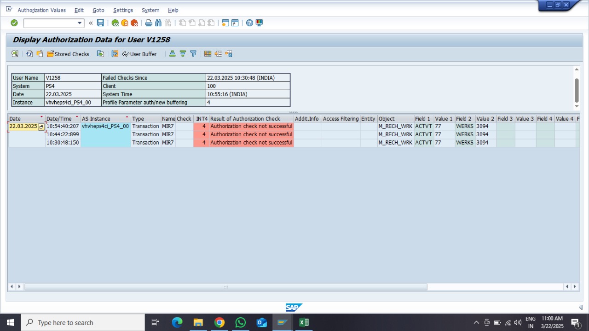Click the Set filter funnel icon
This screenshot has width=589, height=331.
tap(193, 54)
